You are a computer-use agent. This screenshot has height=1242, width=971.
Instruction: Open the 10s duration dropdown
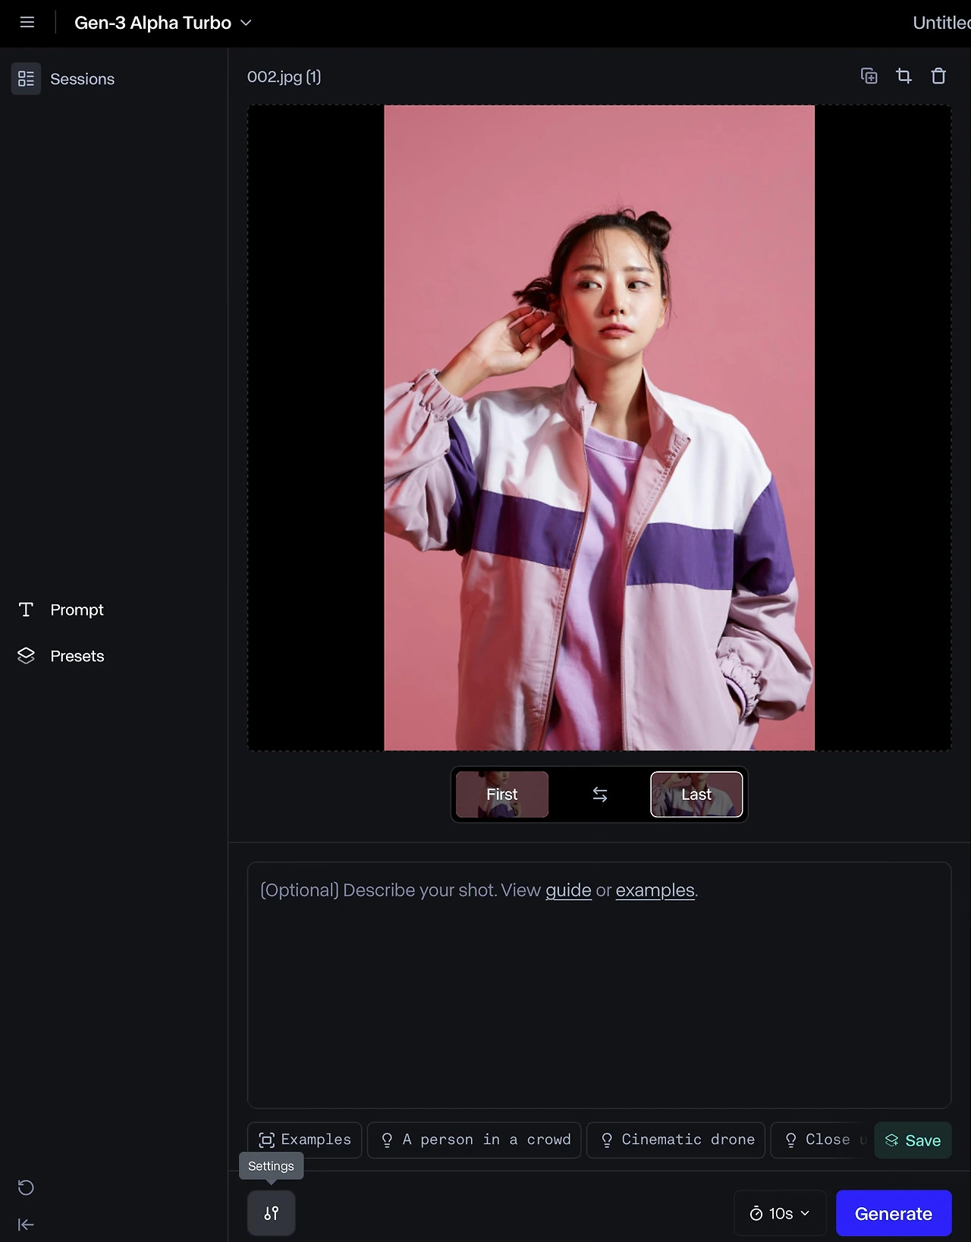click(780, 1213)
